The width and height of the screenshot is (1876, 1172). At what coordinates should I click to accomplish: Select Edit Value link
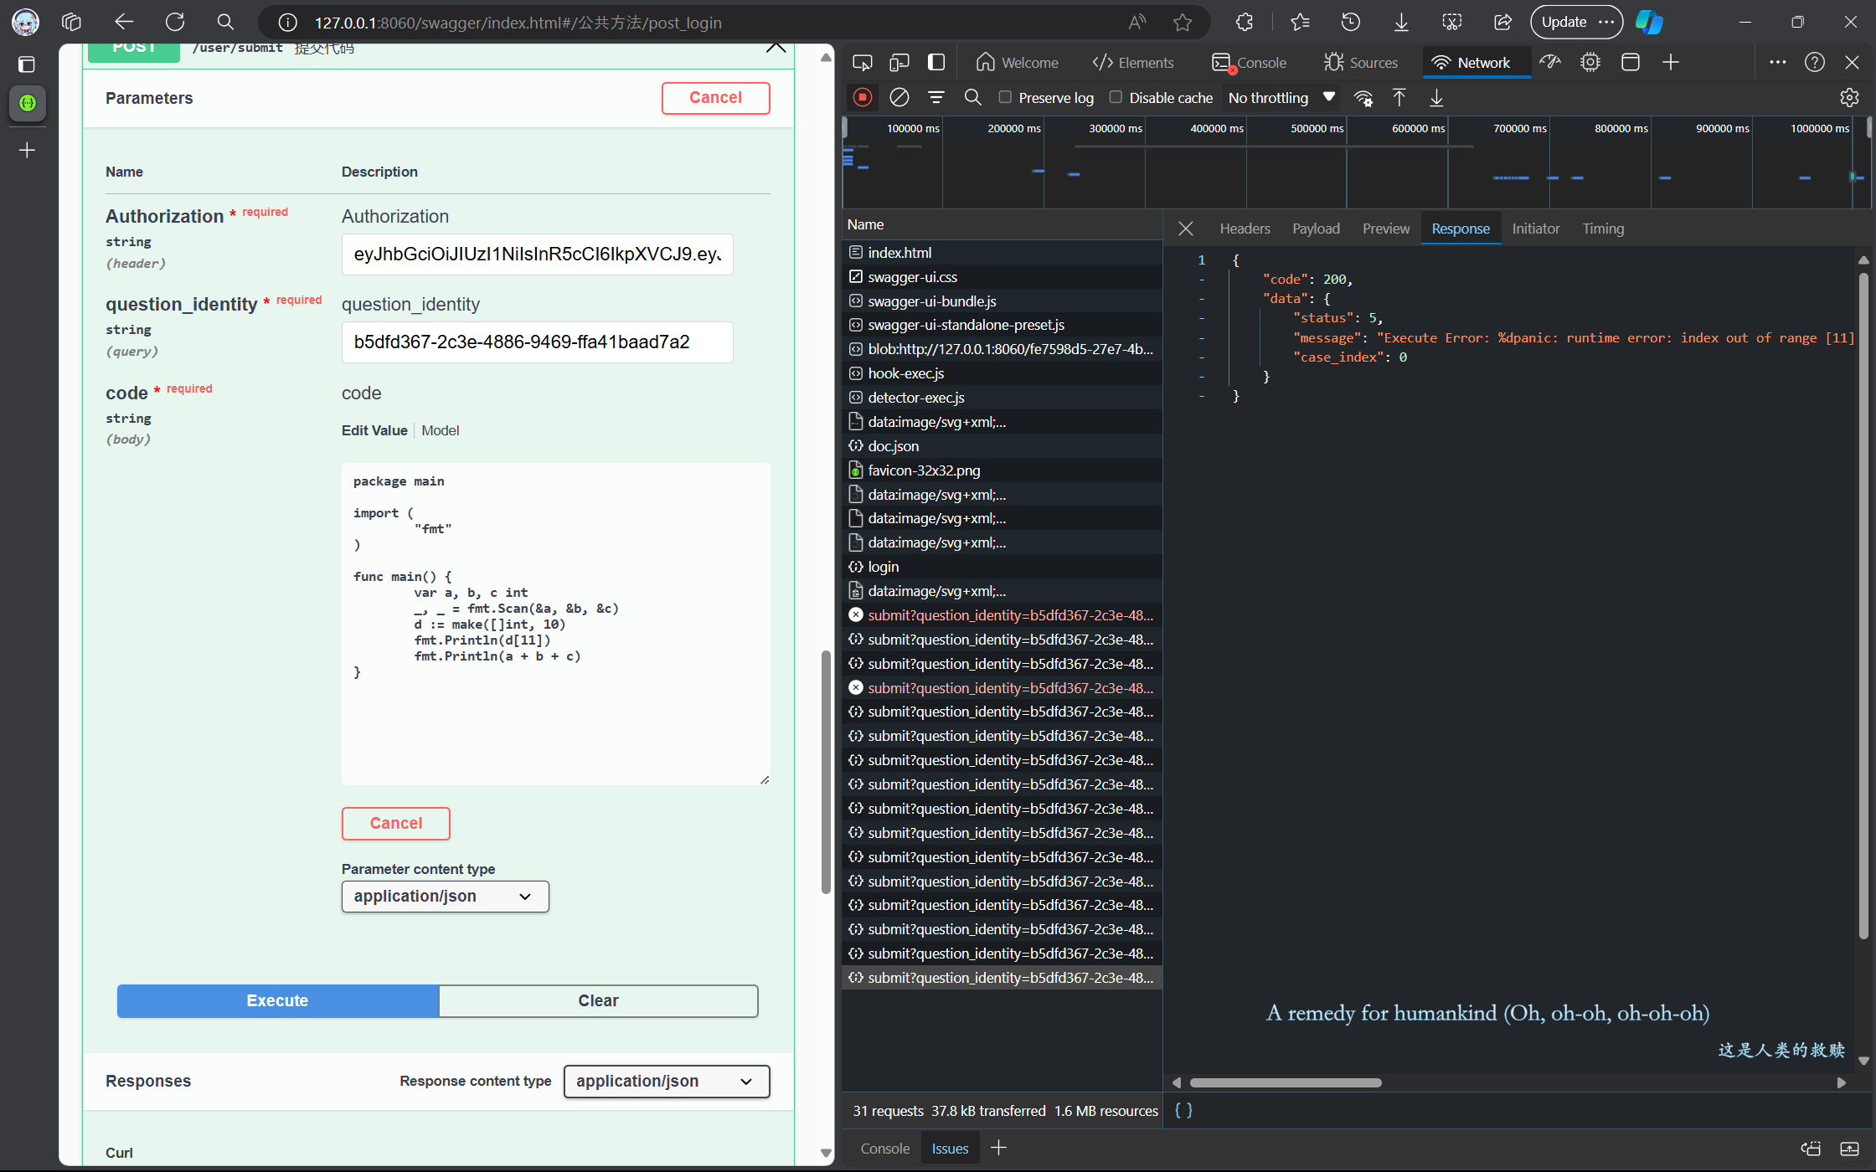click(x=374, y=430)
